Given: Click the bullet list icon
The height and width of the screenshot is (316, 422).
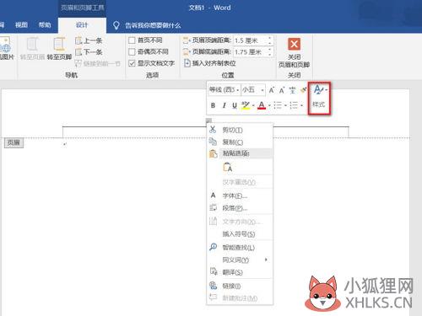Looking at the screenshot, I should coord(278,105).
